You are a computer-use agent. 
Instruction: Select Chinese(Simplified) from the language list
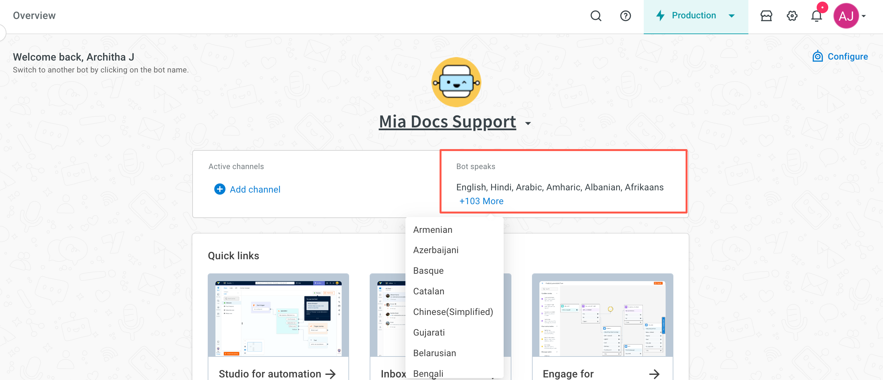(453, 312)
